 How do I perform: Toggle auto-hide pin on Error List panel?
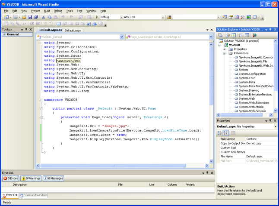pos(207,172)
